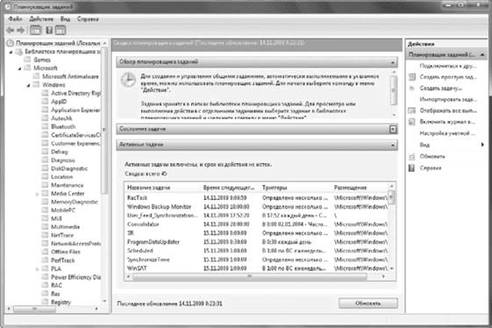This screenshot has height=328, width=492.
Task: Click the Справка action icon in Действия
Action: (411, 168)
